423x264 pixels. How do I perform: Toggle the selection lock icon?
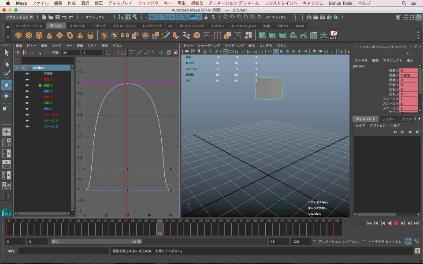coord(206,17)
